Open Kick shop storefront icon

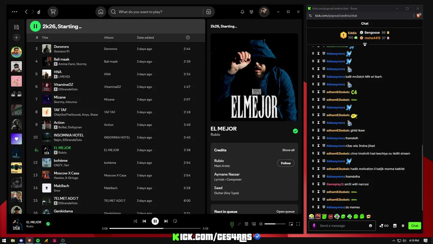(x=394, y=226)
